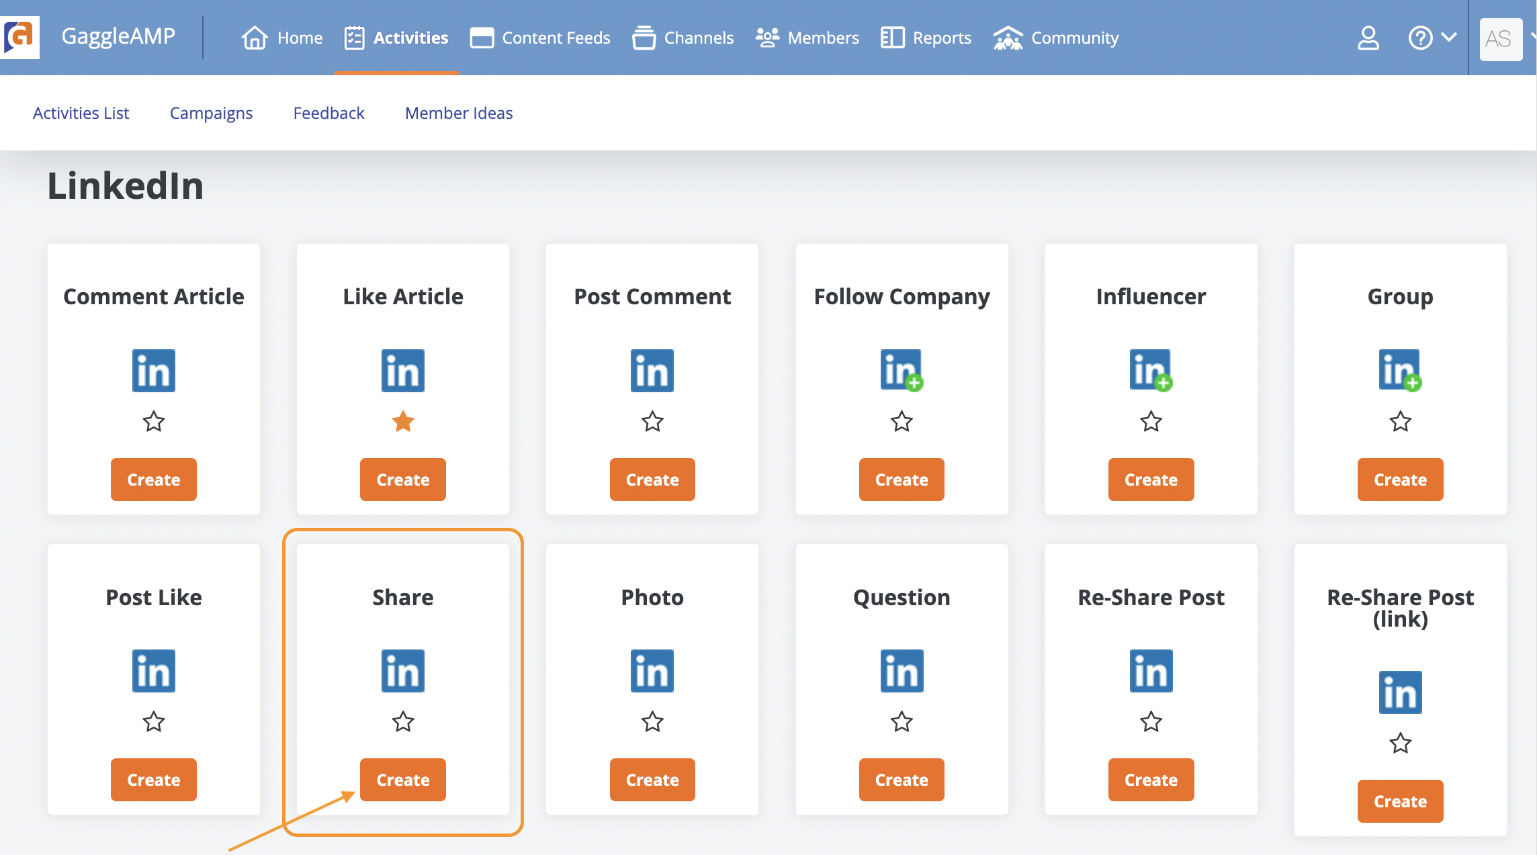Favorite the Comment Article activity star
Image resolution: width=1537 pixels, height=855 pixels.
point(154,422)
